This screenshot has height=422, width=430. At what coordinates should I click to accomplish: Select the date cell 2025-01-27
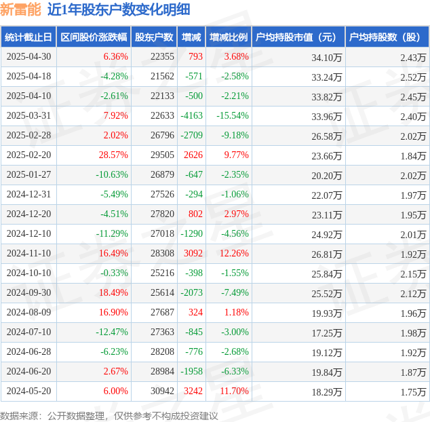click(x=28, y=175)
